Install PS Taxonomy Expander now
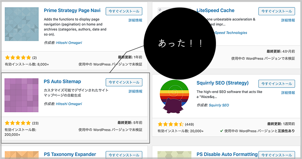 coord(124,155)
